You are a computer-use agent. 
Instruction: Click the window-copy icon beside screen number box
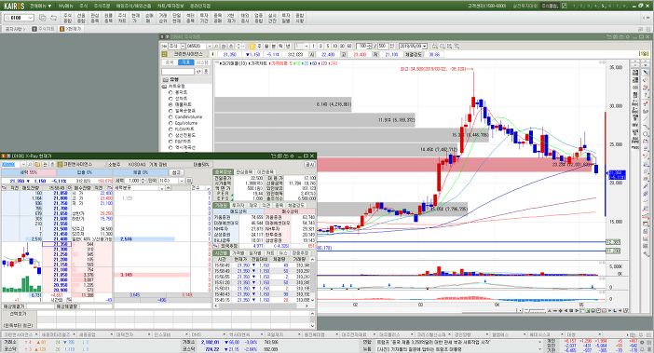(x=43, y=18)
